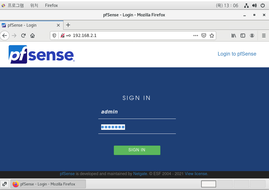The height and width of the screenshot is (190, 269).
Task: Open page actions three-dot menu
Action: pyautogui.click(x=196, y=36)
